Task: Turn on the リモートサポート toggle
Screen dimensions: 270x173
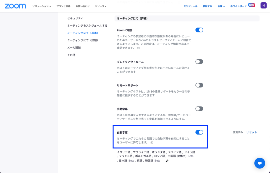Action: [x=199, y=85]
